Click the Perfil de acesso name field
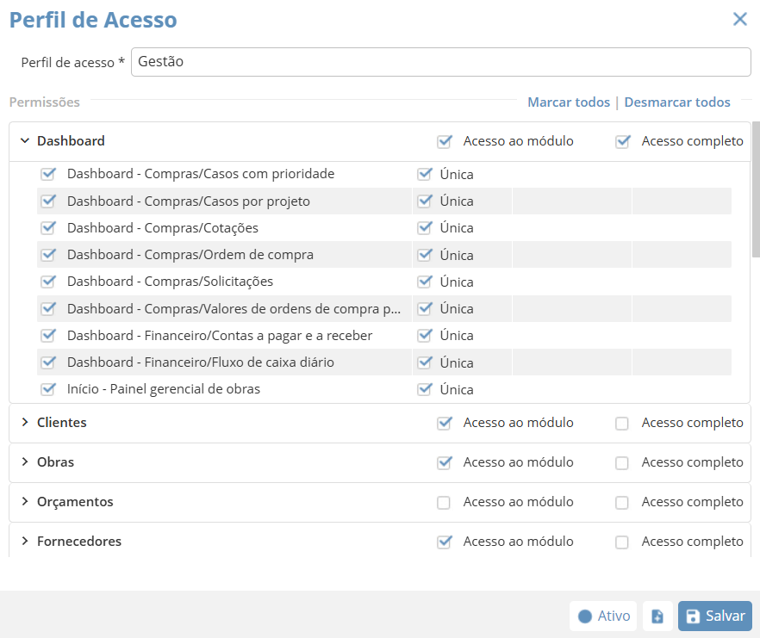This screenshot has width=760, height=638. pos(440,62)
